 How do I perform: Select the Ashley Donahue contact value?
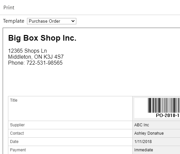[149, 133]
